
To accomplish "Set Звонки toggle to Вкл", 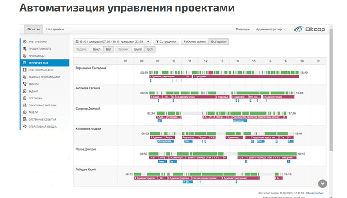I will pos(150,49).
